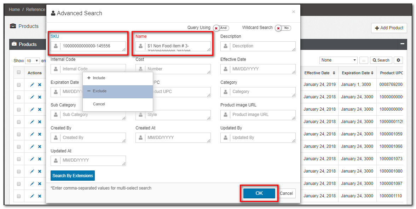The width and height of the screenshot is (416, 209).
Task: Click the Search By Extensions button
Action: click(x=73, y=175)
